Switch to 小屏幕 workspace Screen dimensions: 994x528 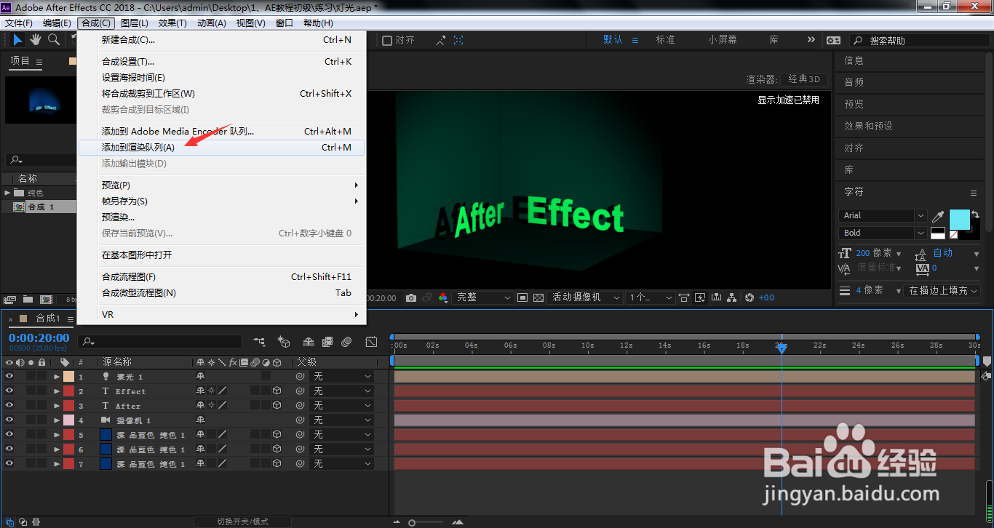click(x=723, y=40)
